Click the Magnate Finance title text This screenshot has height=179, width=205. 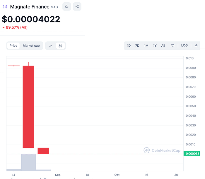click(30, 7)
